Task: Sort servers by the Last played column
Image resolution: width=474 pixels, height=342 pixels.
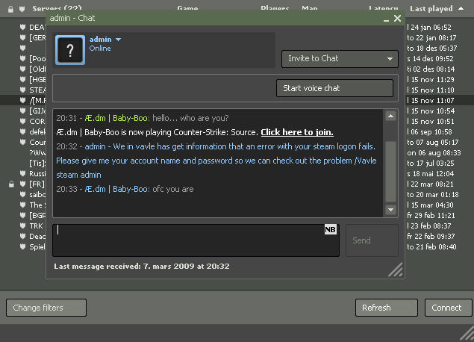Action: click(431, 9)
